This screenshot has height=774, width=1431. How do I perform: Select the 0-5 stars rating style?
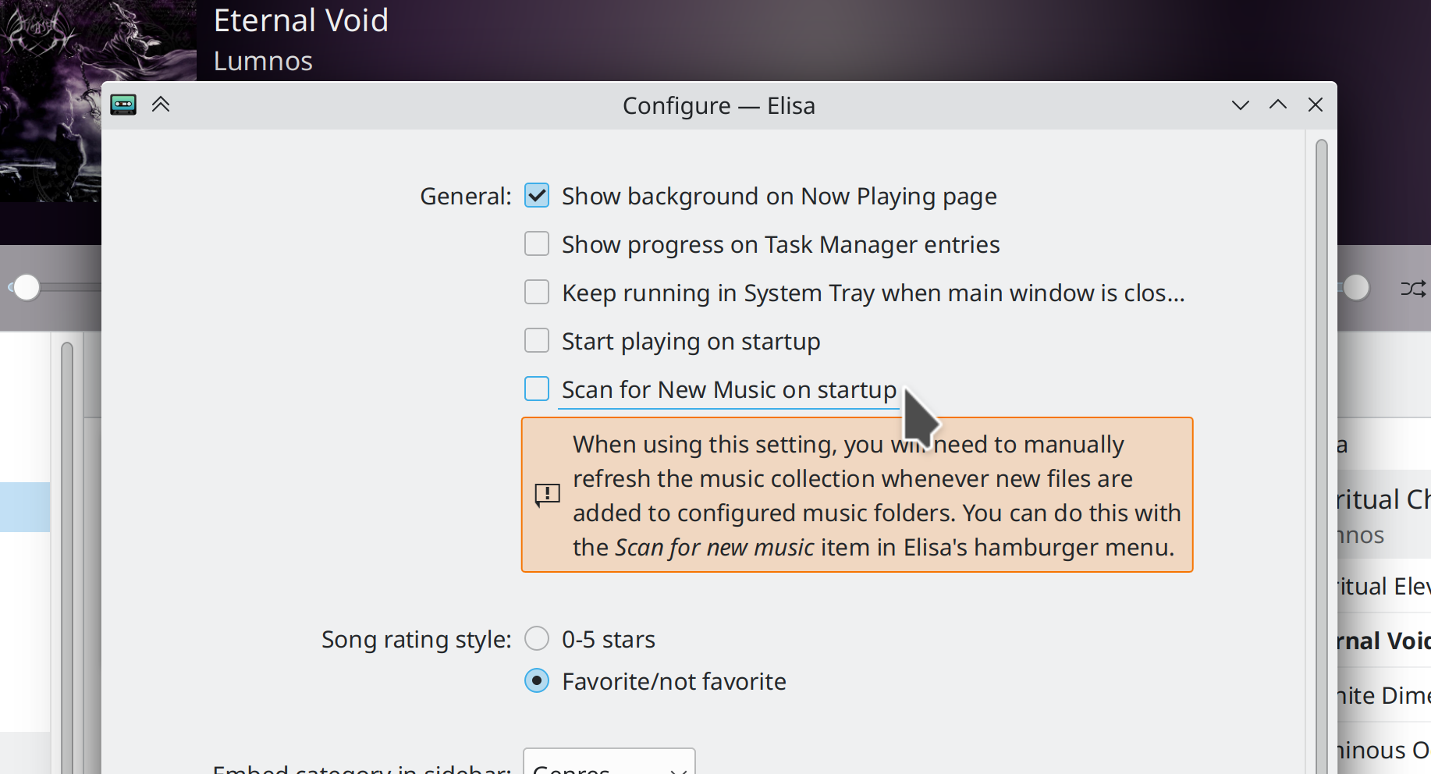[x=537, y=639]
